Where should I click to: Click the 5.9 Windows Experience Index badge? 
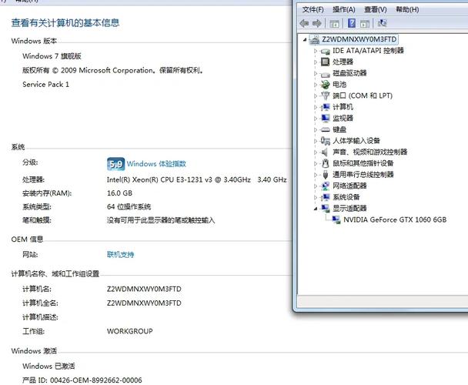(115, 164)
